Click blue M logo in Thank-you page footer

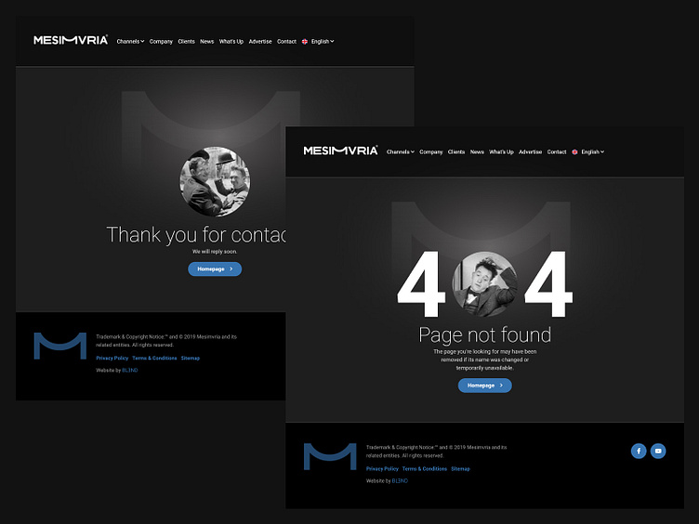coord(60,346)
